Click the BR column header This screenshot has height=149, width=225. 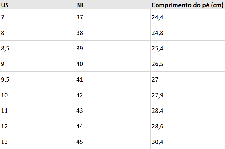click(80, 5)
